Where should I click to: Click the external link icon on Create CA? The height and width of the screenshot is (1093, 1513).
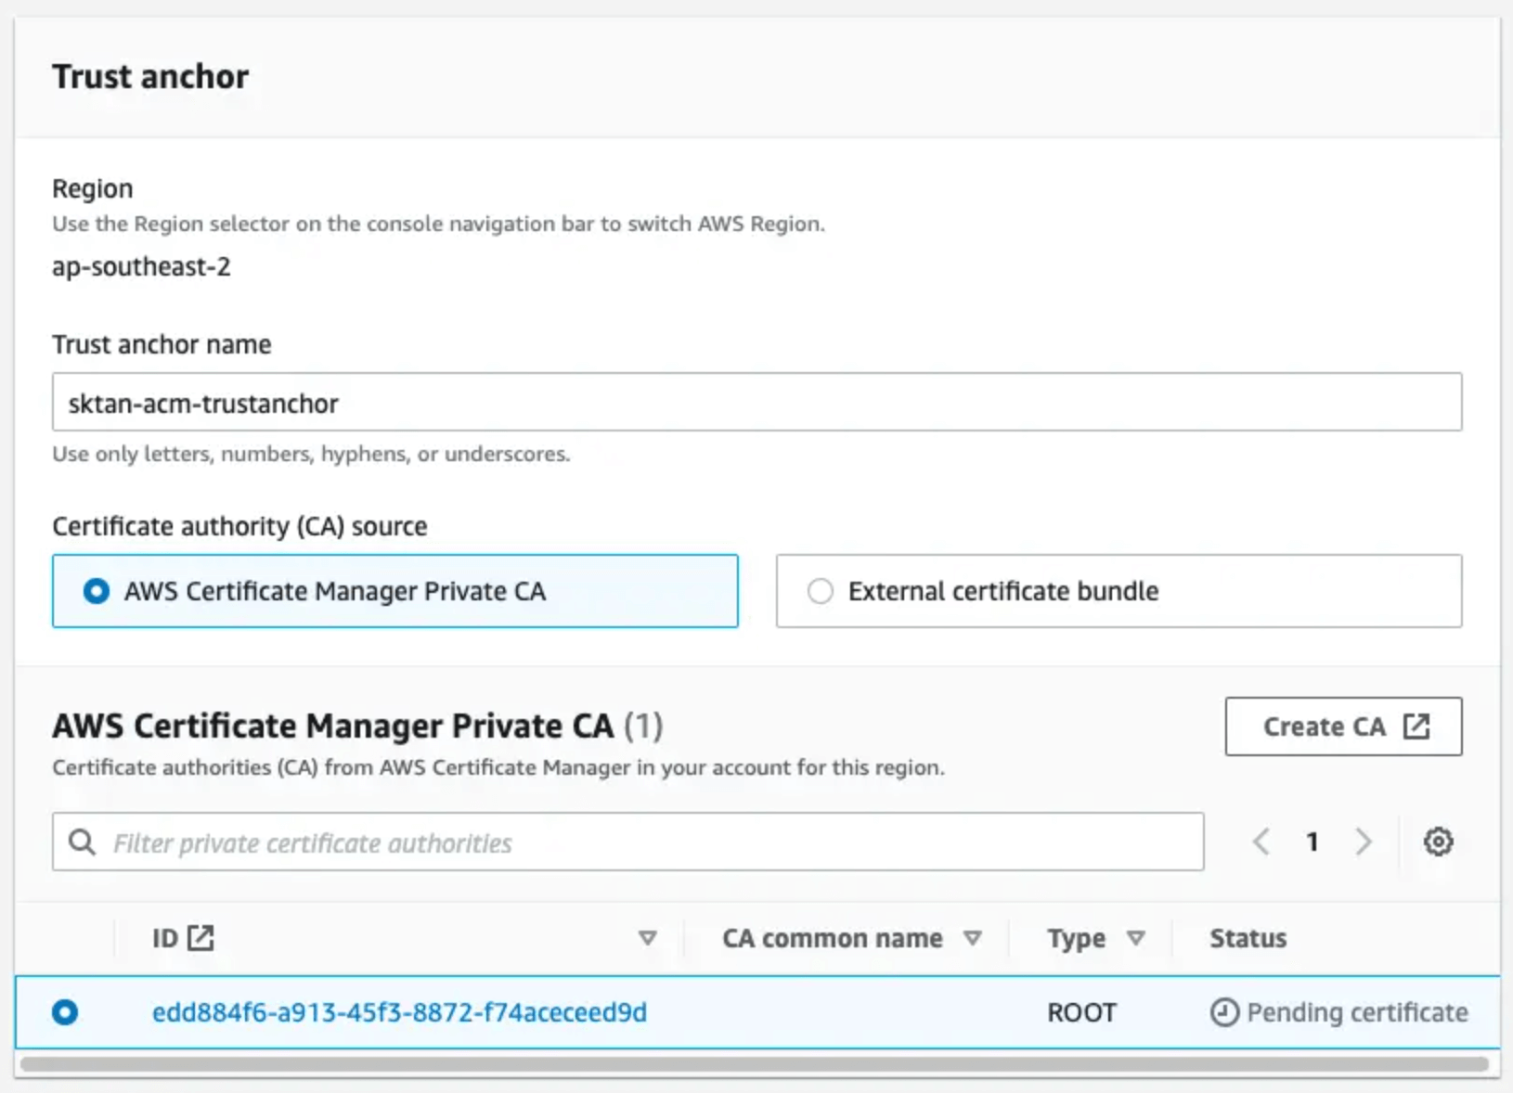1416,727
